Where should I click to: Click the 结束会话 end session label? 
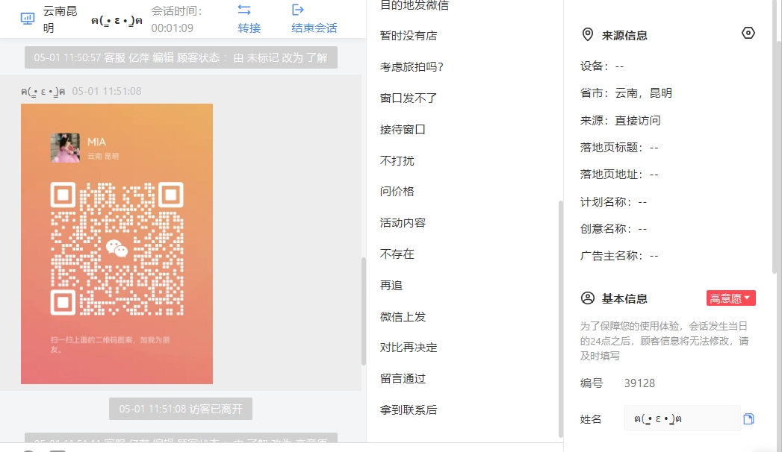[x=314, y=28]
